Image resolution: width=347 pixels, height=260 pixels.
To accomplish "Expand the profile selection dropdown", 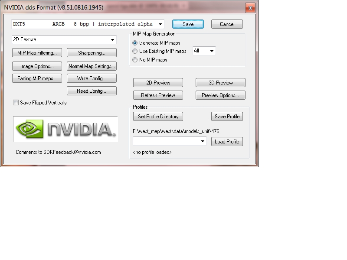I will (170, 141).
